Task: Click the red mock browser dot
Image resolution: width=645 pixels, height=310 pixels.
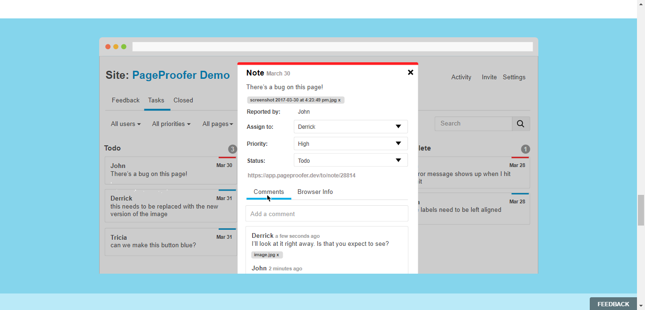Action: pos(108,47)
